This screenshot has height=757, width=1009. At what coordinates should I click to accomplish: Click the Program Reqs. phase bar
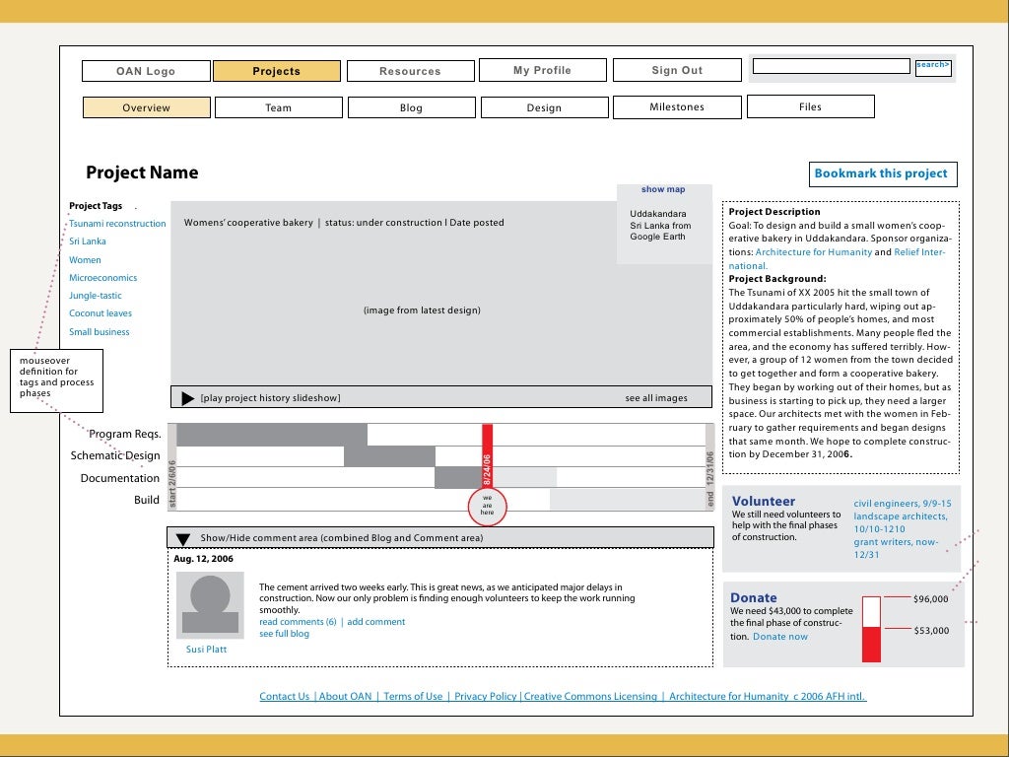[272, 435]
